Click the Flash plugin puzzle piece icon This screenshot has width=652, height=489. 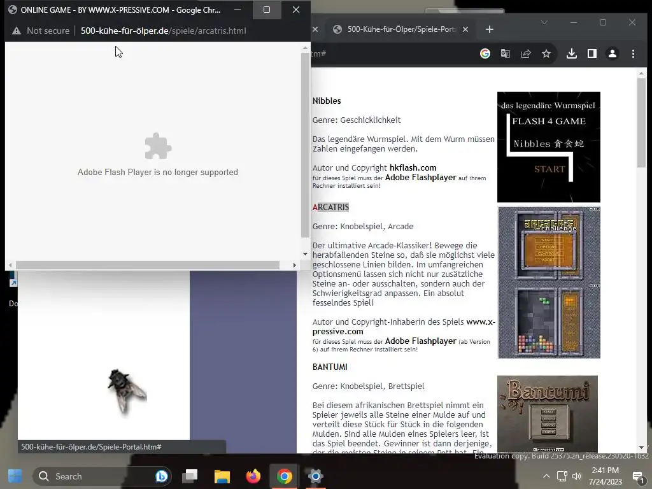point(158,146)
